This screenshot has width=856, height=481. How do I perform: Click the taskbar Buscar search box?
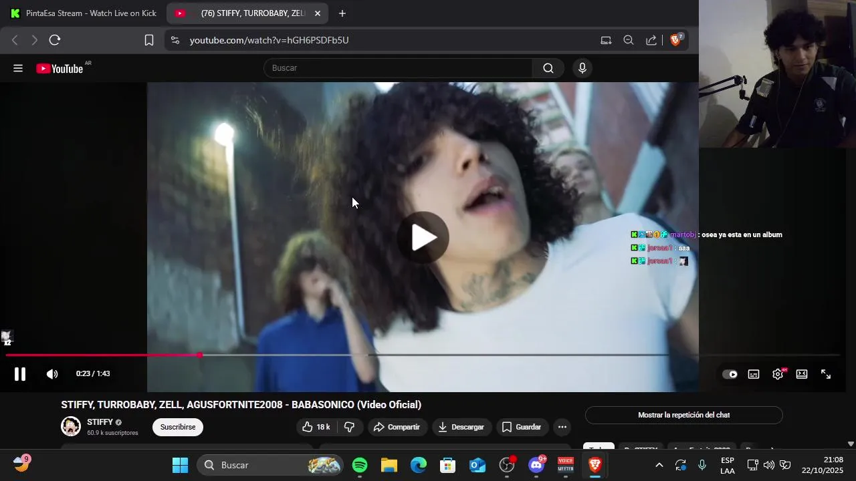point(270,465)
